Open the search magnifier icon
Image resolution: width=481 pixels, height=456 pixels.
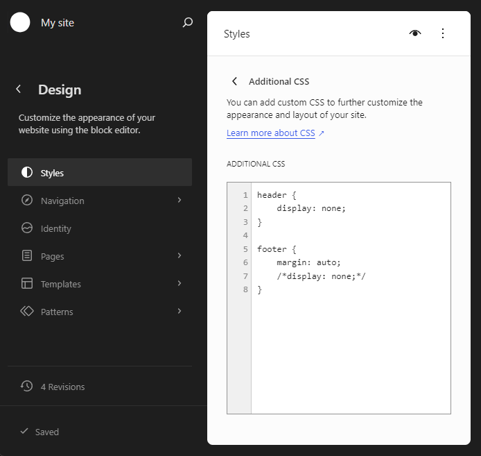(x=187, y=22)
